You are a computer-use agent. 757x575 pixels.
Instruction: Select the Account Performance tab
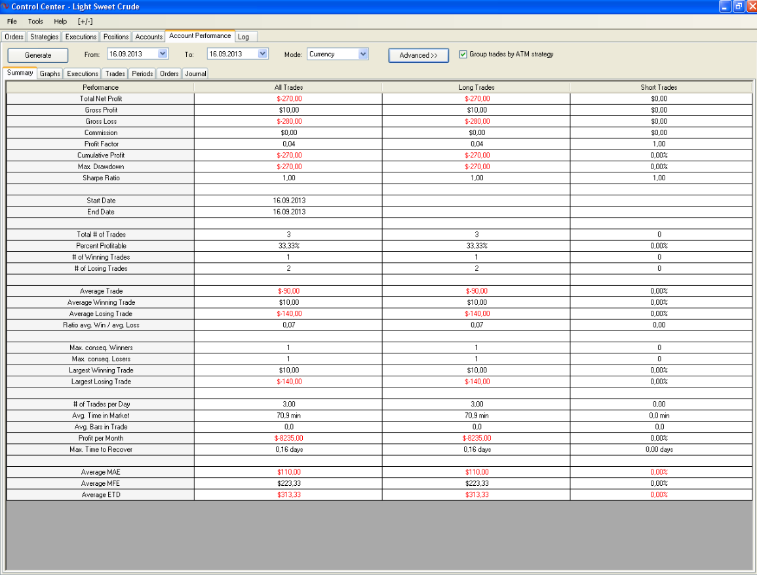[200, 35]
